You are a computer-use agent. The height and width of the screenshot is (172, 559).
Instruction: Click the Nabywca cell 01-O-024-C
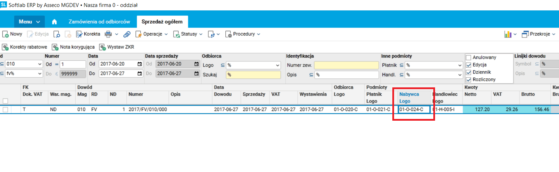click(414, 110)
